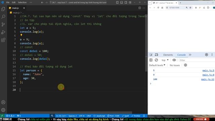Go forward in VS Code navigation

point(46,2)
